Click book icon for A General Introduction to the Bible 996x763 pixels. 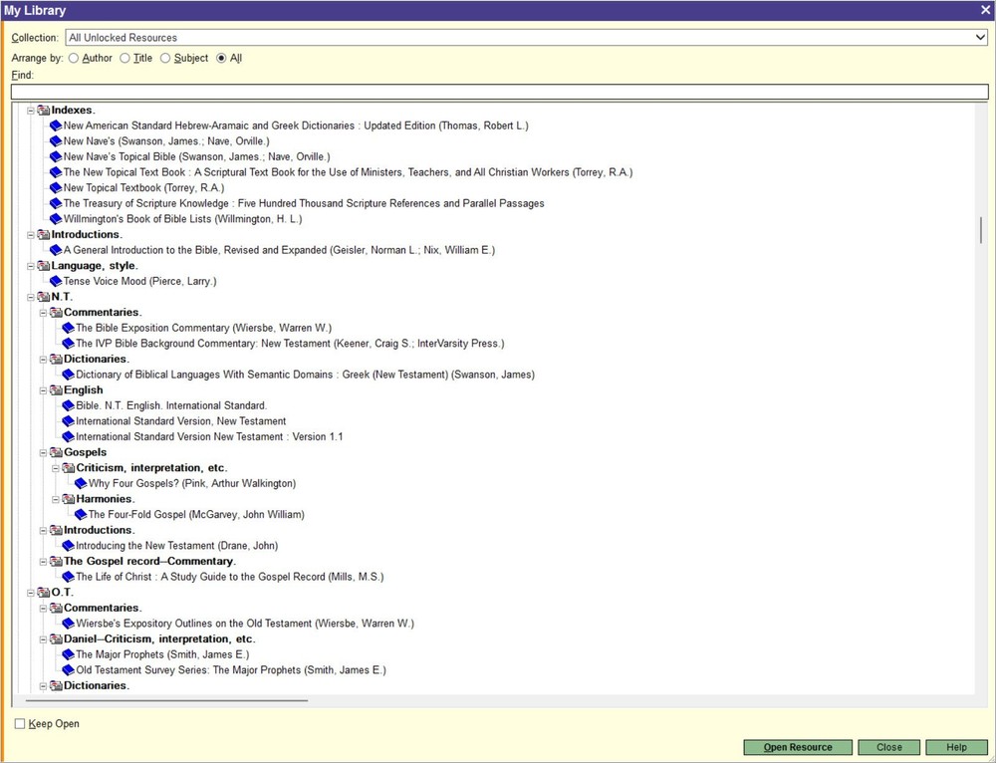point(56,250)
